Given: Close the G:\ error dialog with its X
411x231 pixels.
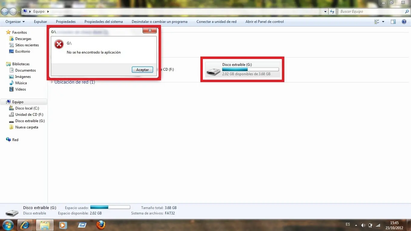Looking at the screenshot, I should (x=149, y=30).
